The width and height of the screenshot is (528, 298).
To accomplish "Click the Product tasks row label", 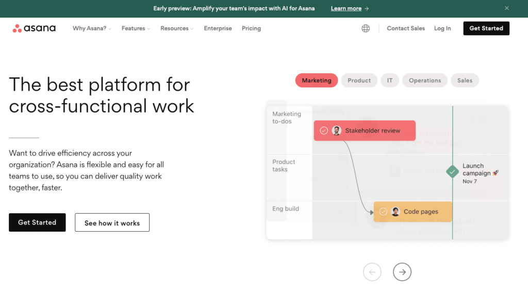I will tap(284, 166).
